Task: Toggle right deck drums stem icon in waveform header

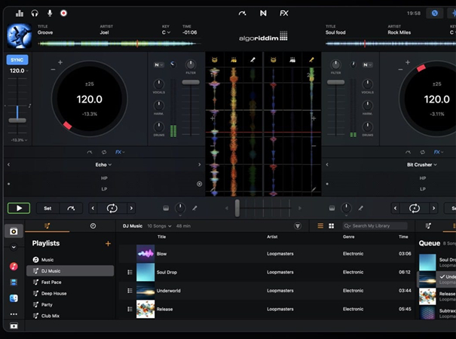Action: click(x=273, y=60)
